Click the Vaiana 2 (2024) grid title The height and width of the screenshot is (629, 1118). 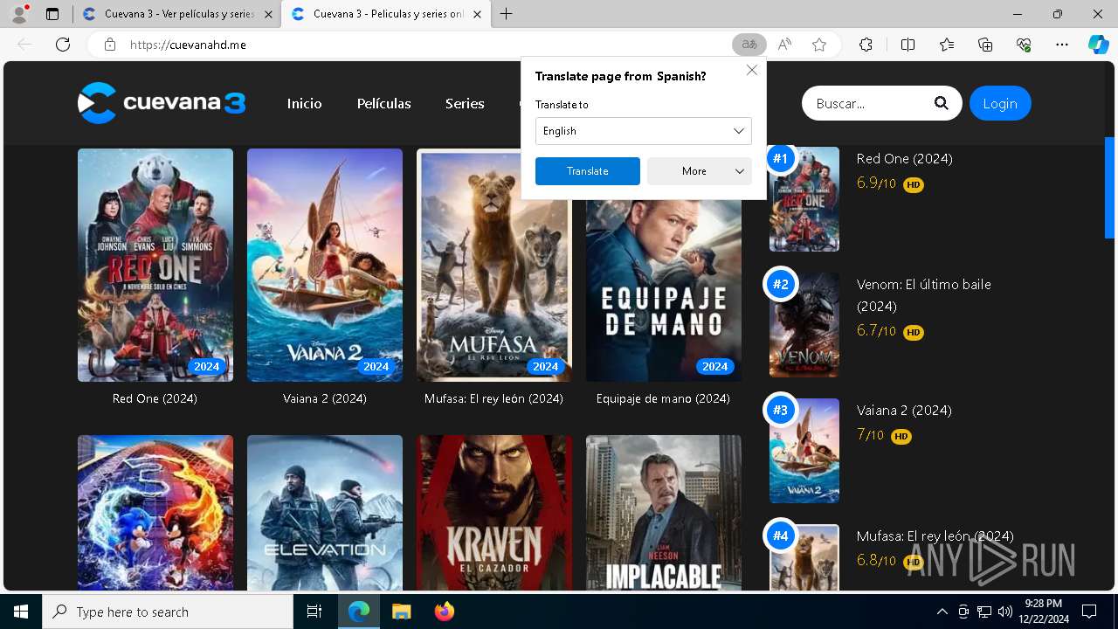click(x=325, y=398)
